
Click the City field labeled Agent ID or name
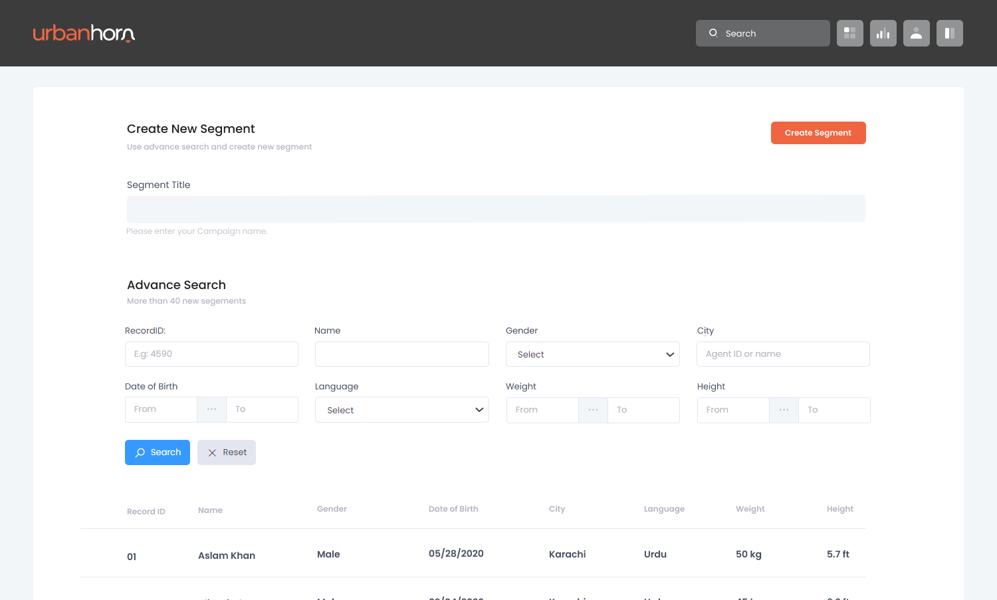783,353
